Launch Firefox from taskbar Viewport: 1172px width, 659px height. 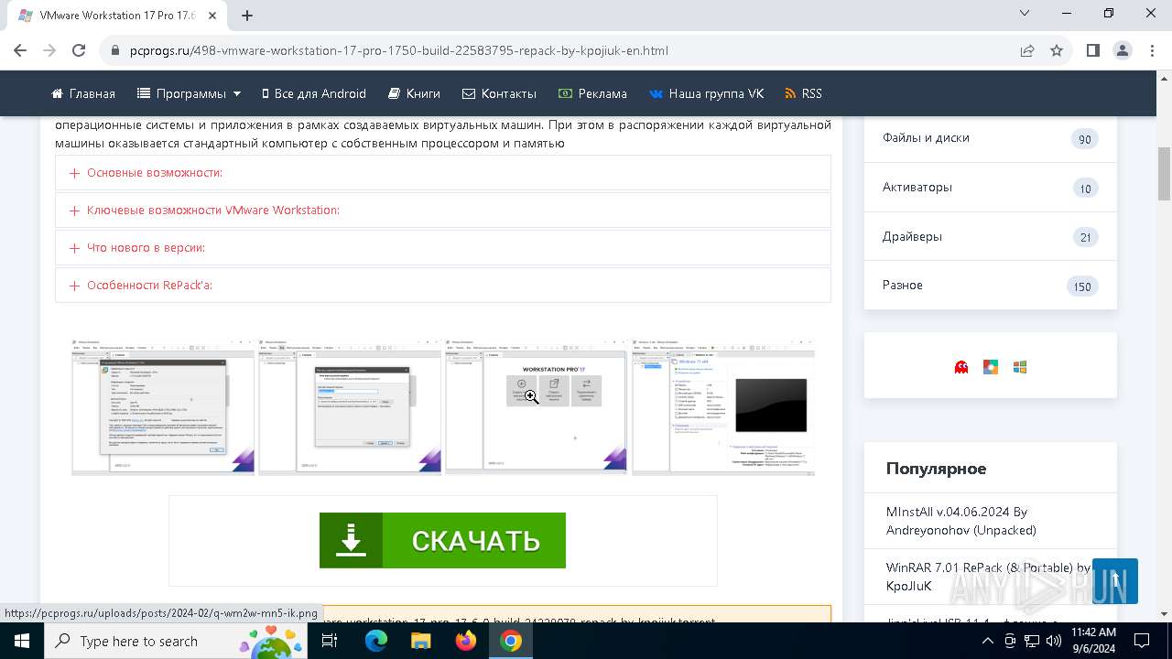[x=465, y=641]
